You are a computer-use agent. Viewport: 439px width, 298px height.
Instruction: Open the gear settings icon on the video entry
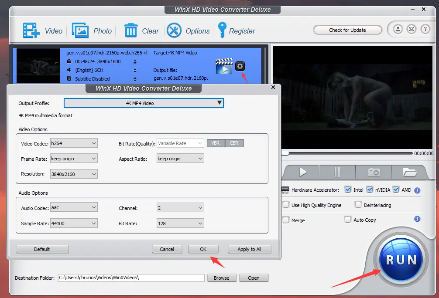(240, 66)
